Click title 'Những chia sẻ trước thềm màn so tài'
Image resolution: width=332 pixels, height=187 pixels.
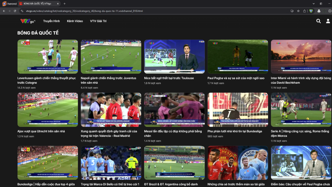click(236, 184)
